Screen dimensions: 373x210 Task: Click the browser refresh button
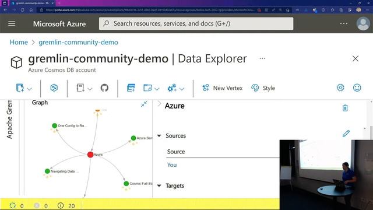point(22,10)
